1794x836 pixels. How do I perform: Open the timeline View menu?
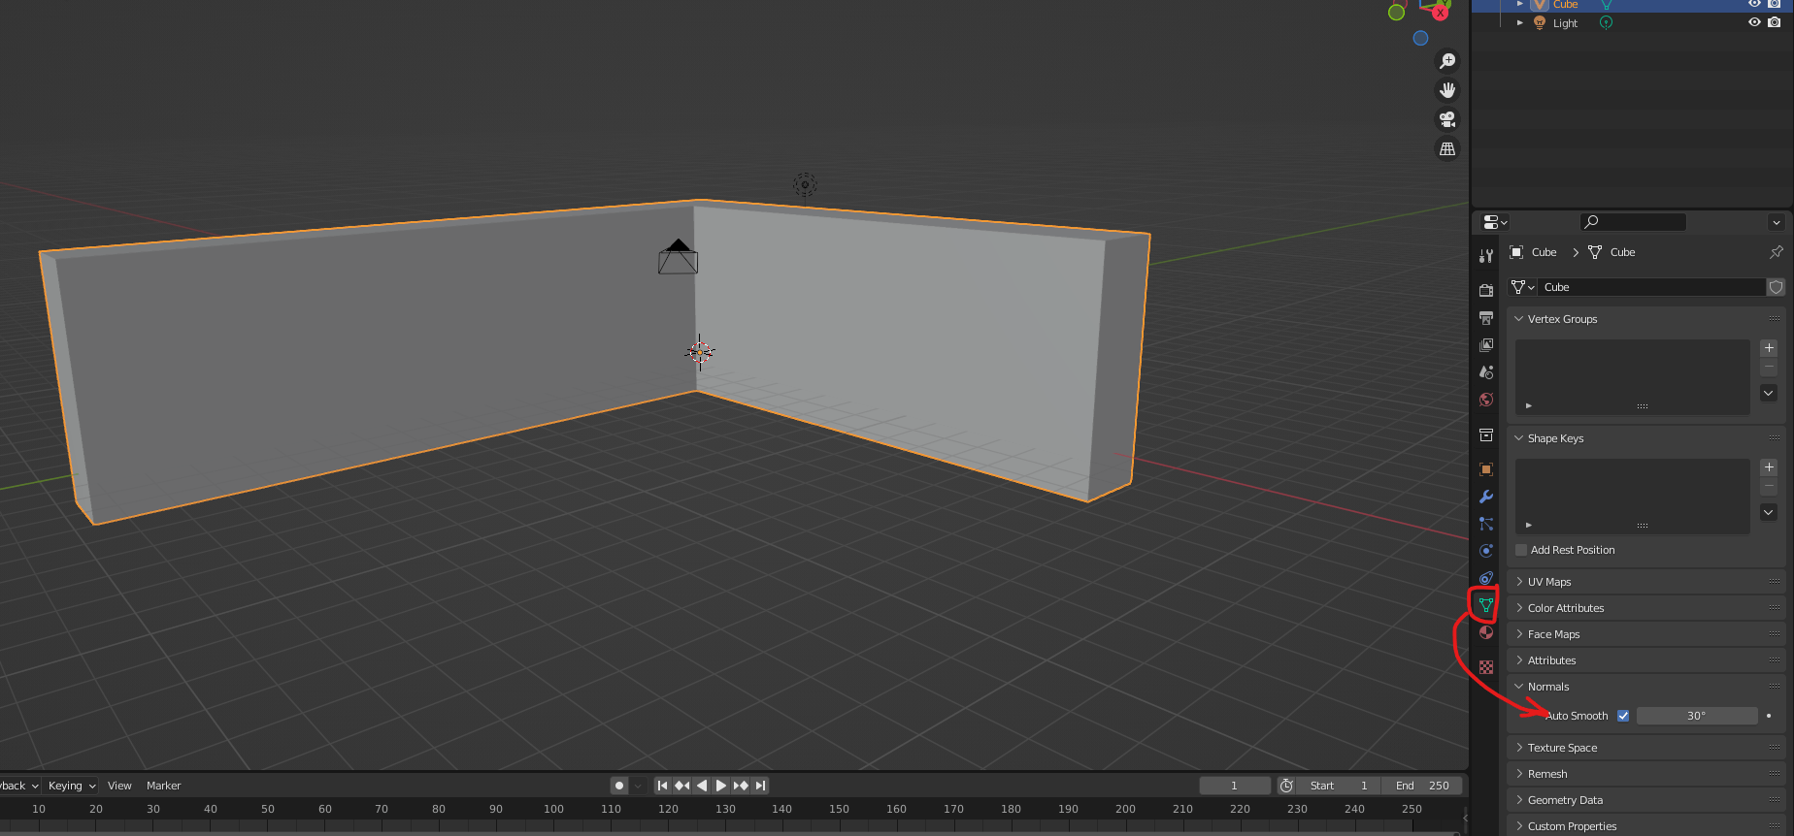pyautogui.click(x=119, y=786)
